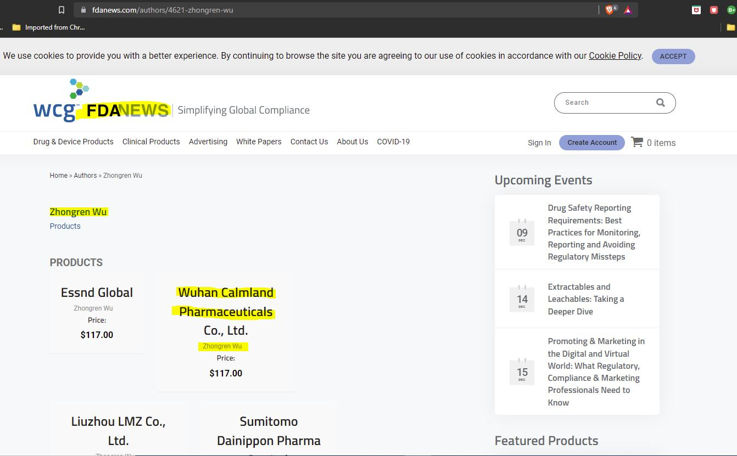The height and width of the screenshot is (456, 737).
Task: Go to Authors breadcrumb
Action: (x=85, y=176)
